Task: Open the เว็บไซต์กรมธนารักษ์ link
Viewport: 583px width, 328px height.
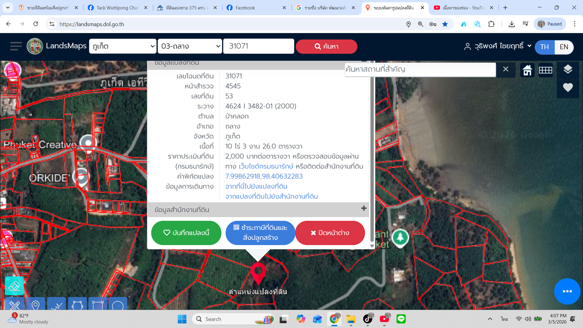Action: (266, 166)
